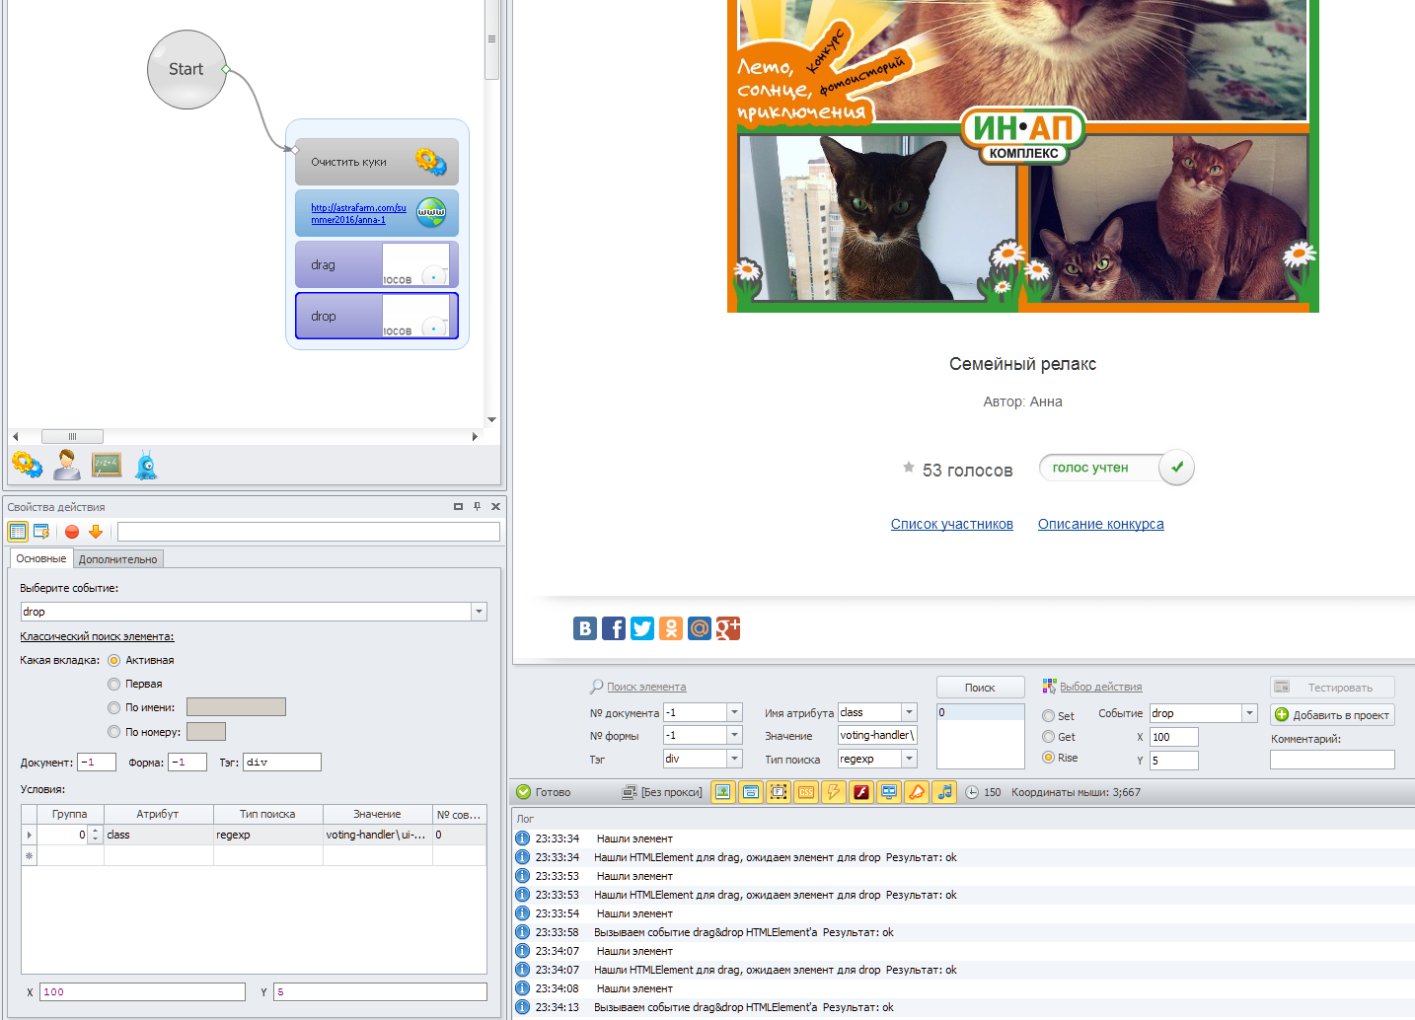
Task: Click the user profile icon below the canvas
Action: point(67,465)
